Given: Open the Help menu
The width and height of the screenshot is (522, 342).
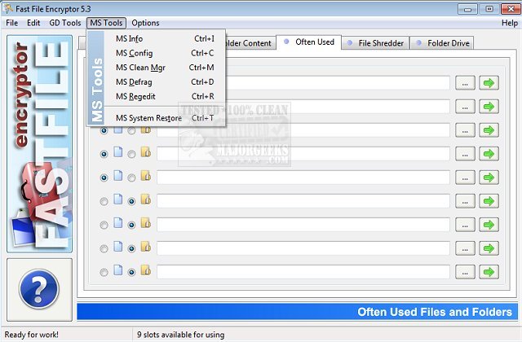Looking at the screenshot, I should 509,23.
